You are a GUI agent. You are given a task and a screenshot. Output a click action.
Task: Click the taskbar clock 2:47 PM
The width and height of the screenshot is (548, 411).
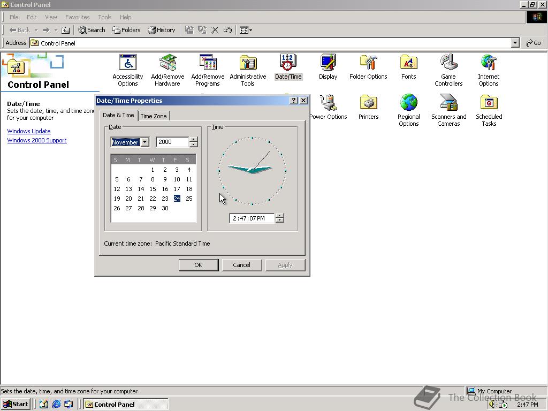point(528,405)
